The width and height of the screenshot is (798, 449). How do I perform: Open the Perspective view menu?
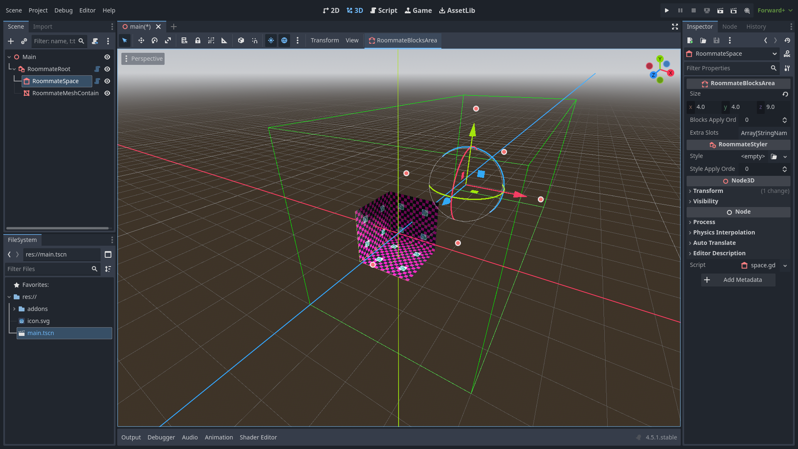pos(143,59)
